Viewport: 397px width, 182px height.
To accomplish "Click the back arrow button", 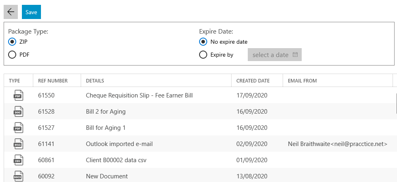I will [x=11, y=12].
